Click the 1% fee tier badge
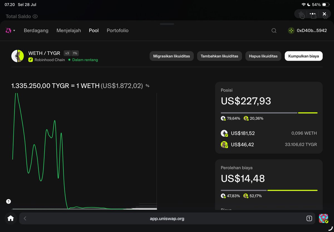334x232 pixels. 75,53
